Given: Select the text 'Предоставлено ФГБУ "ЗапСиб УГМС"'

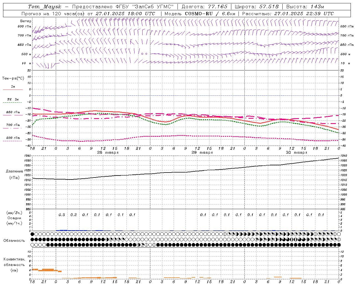Looking at the screenshot, I should click(x=123, y=7).
